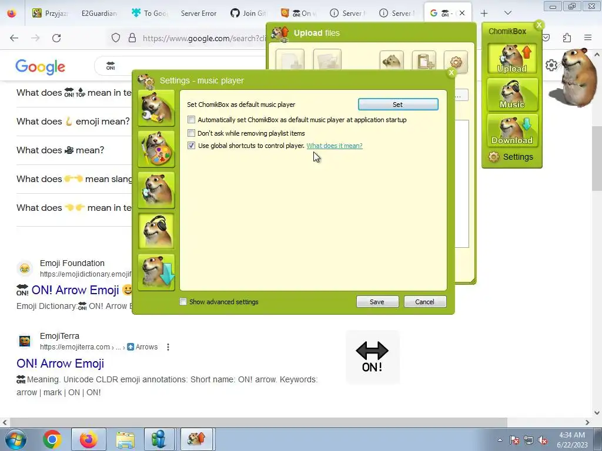The image size is (602, 451).
Task: Cancel the settings dialog
Action: click(x=424, y=302)
